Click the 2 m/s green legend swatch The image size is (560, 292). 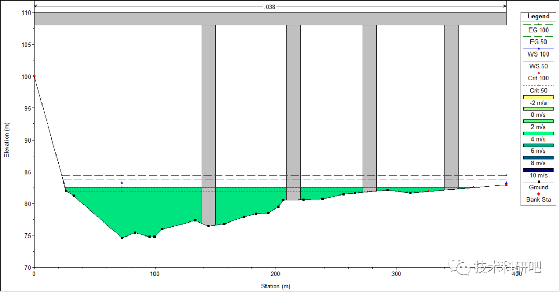coord(538,121)
